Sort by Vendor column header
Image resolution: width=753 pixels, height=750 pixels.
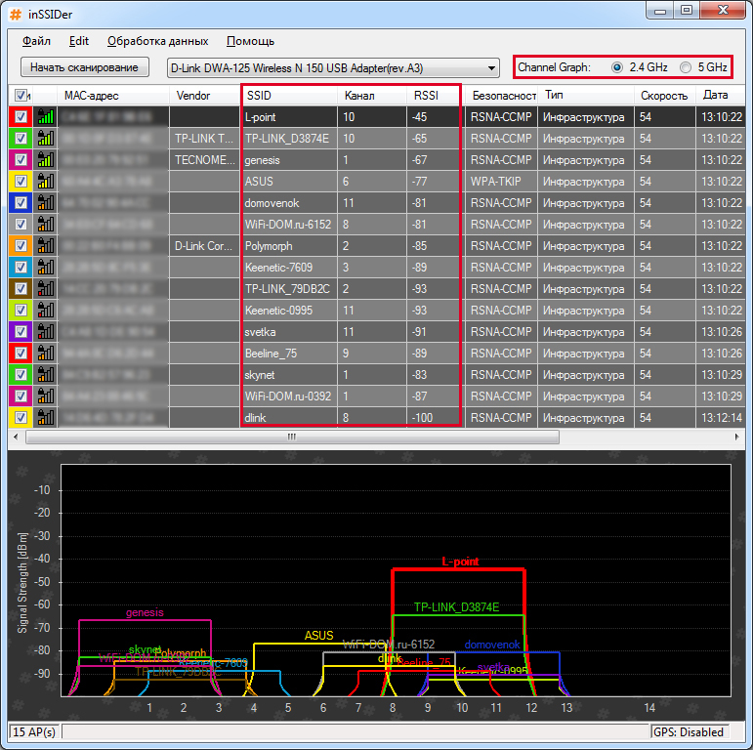[x=204, y=95]
